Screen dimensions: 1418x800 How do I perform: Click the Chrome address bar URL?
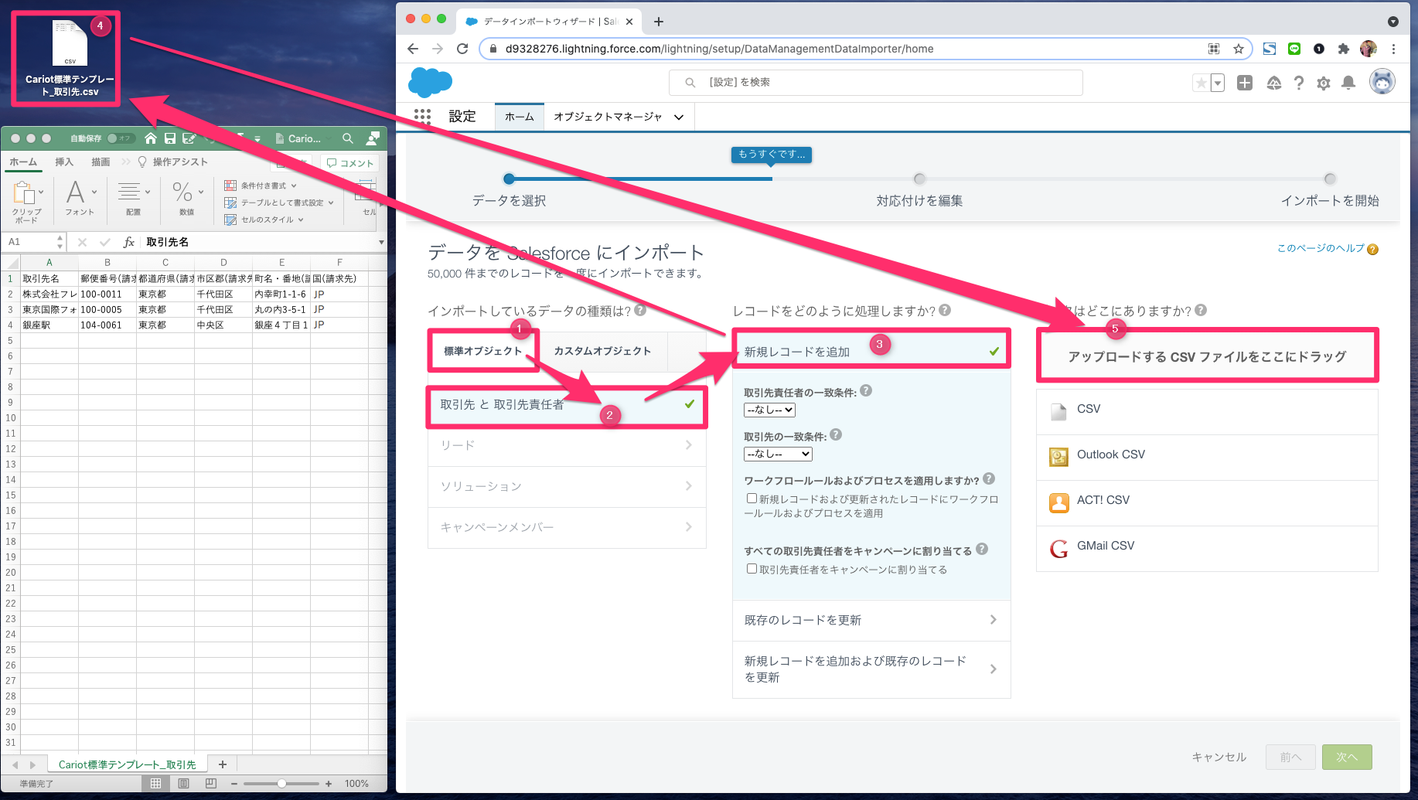[x=719, y=49]
